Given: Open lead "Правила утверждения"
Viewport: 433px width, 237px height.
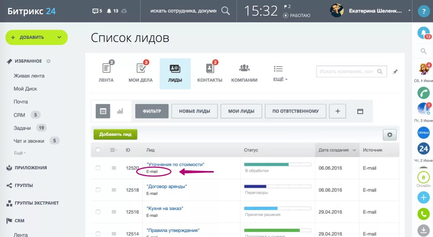Looking at the screenshot, I should (x=173, y=230).
